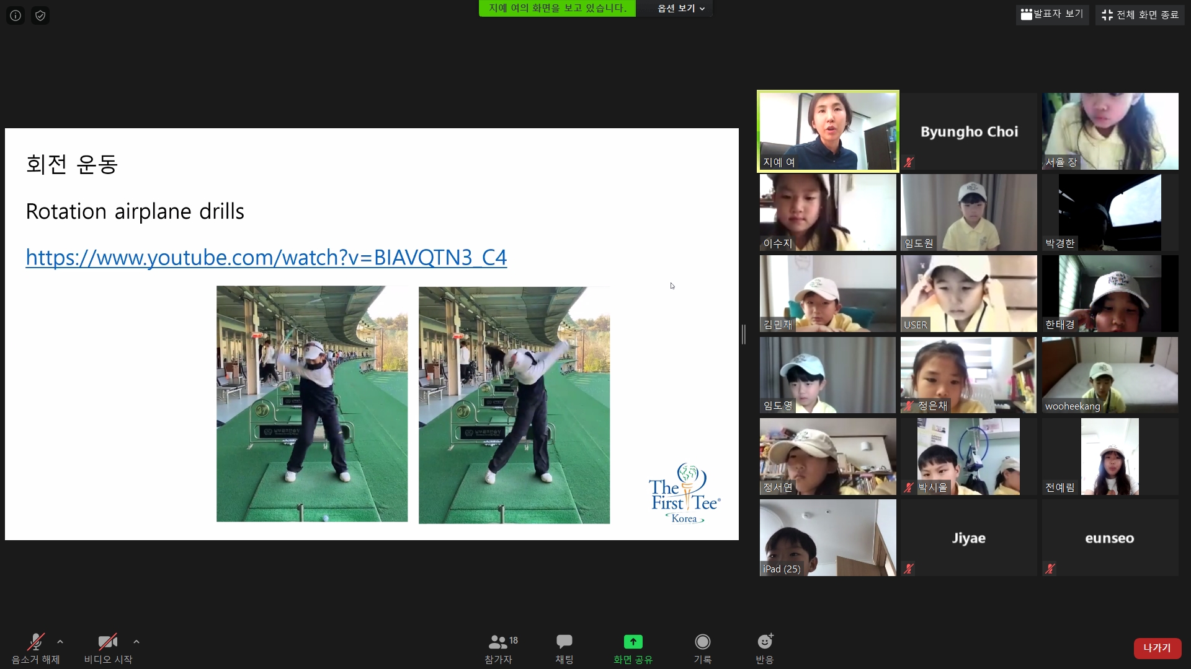This screenshot has width=1191, height=669.
Task: Open the Participants panel icon
Action: (x=498, y=642)
